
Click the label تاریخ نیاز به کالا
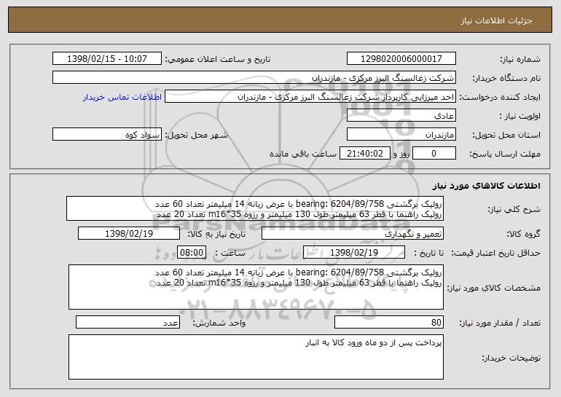(x=216, y=235)
